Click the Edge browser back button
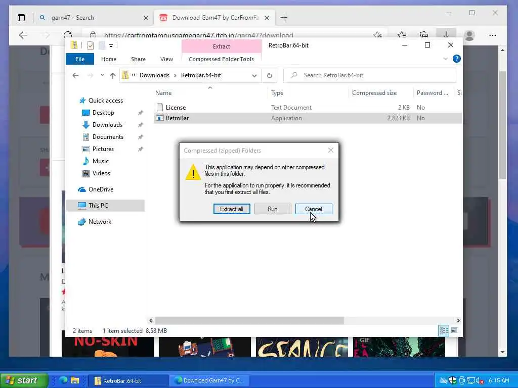This screenshot has height=388, width=518. [23, 35]
